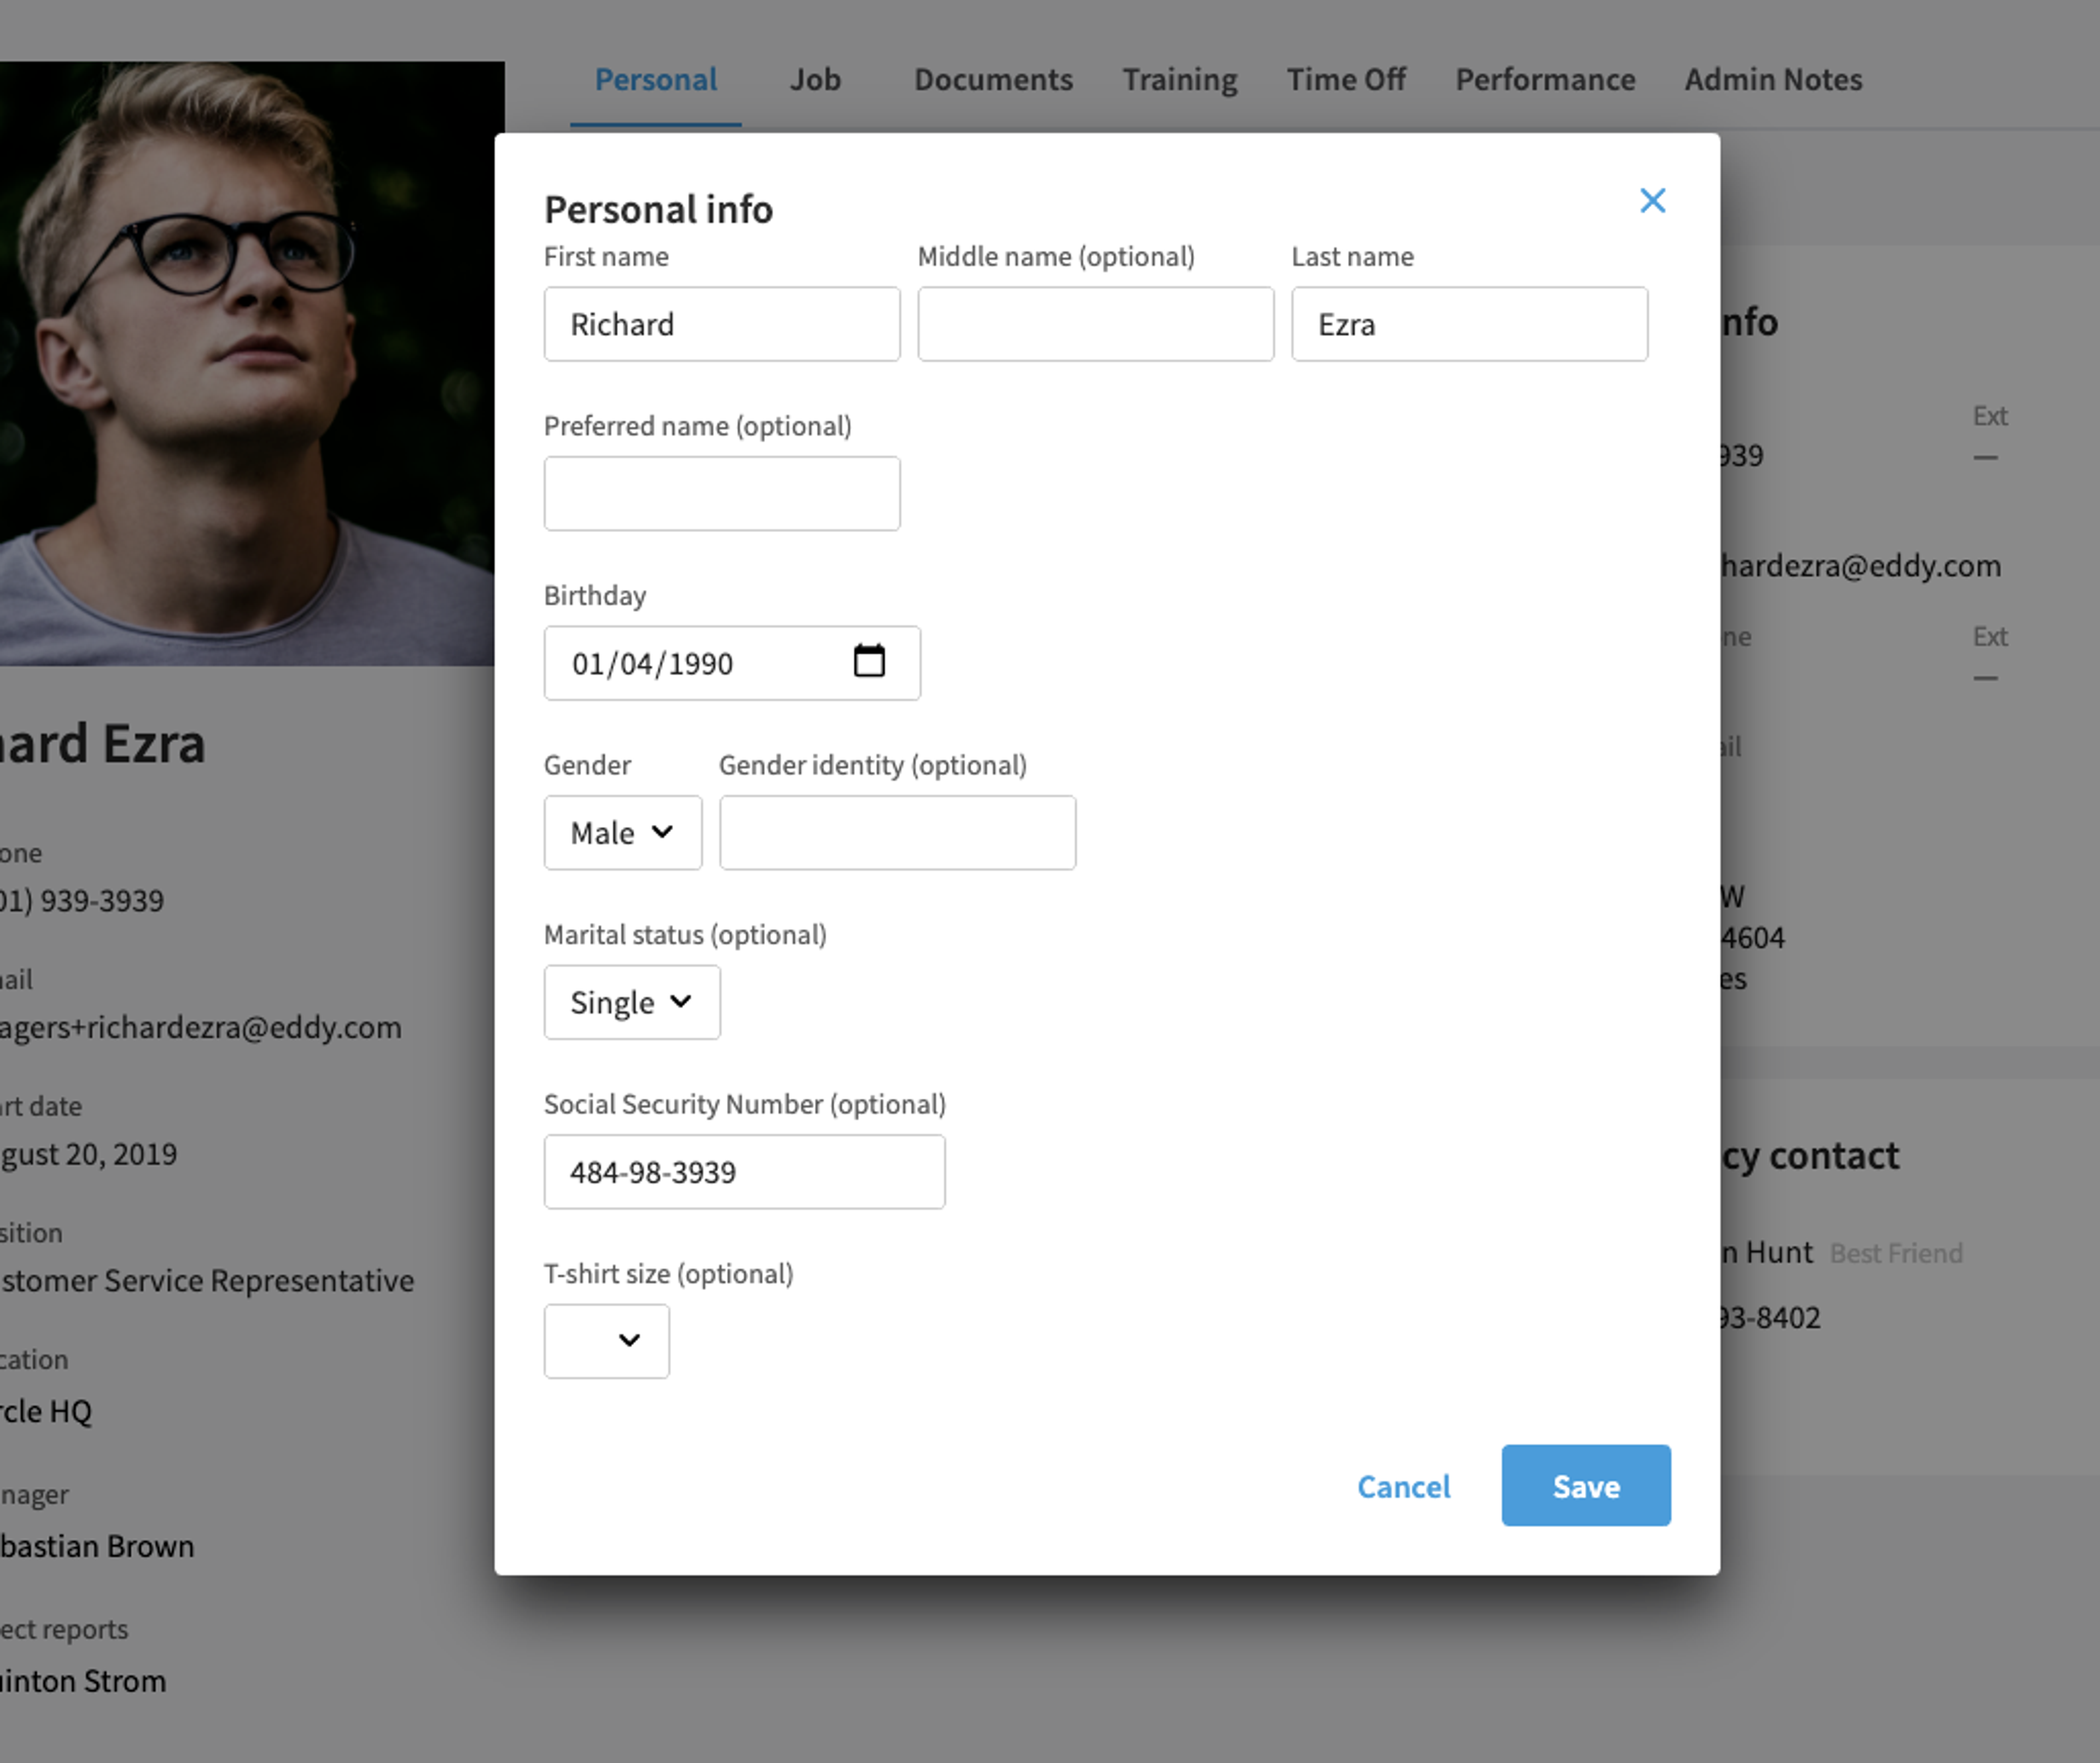The height and width of the screenshot is (1763, 2100).
Task: View the Performance tab
Action: click(1545, 79)
